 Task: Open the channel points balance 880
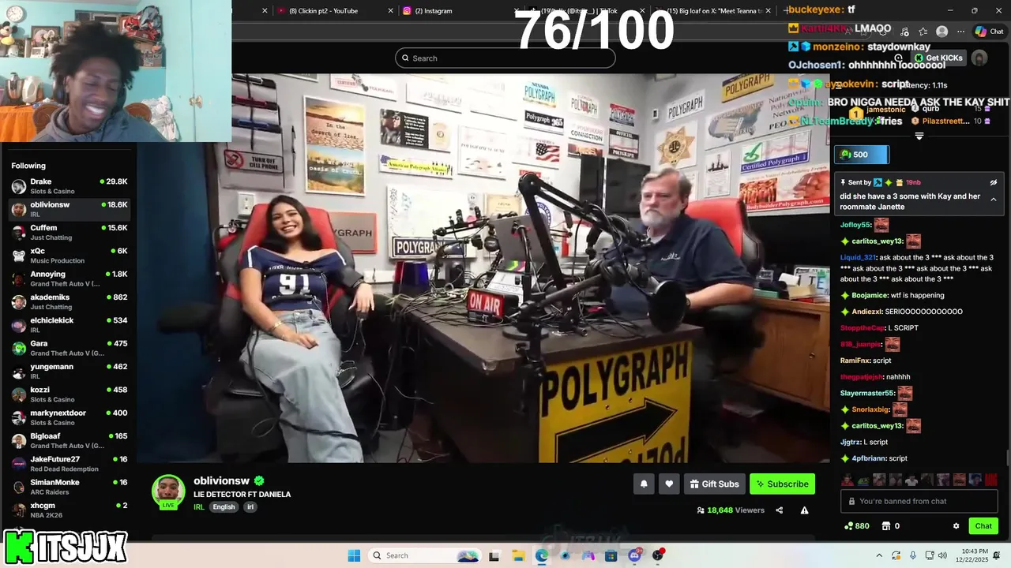click(857, 526)
